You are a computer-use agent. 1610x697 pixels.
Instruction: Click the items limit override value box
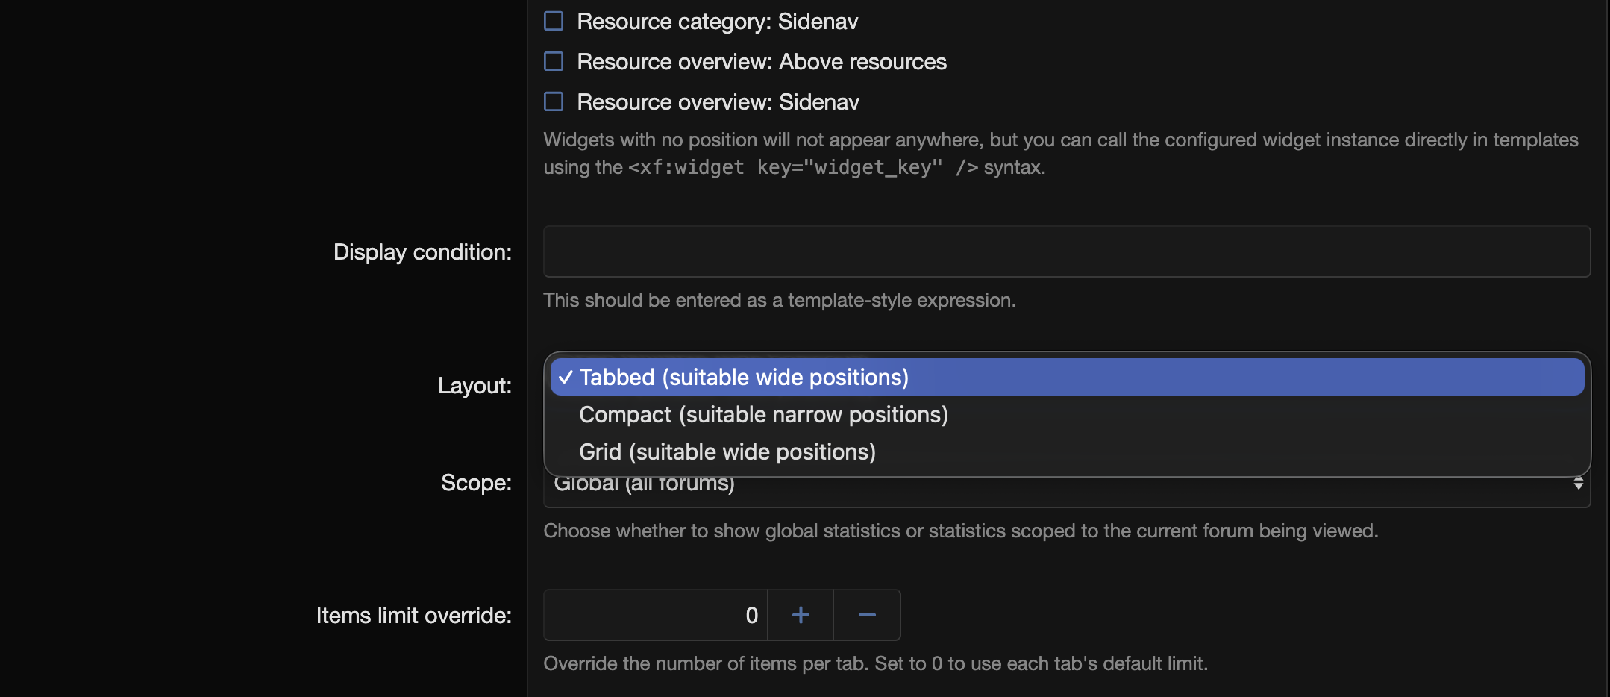click(655, 614)
